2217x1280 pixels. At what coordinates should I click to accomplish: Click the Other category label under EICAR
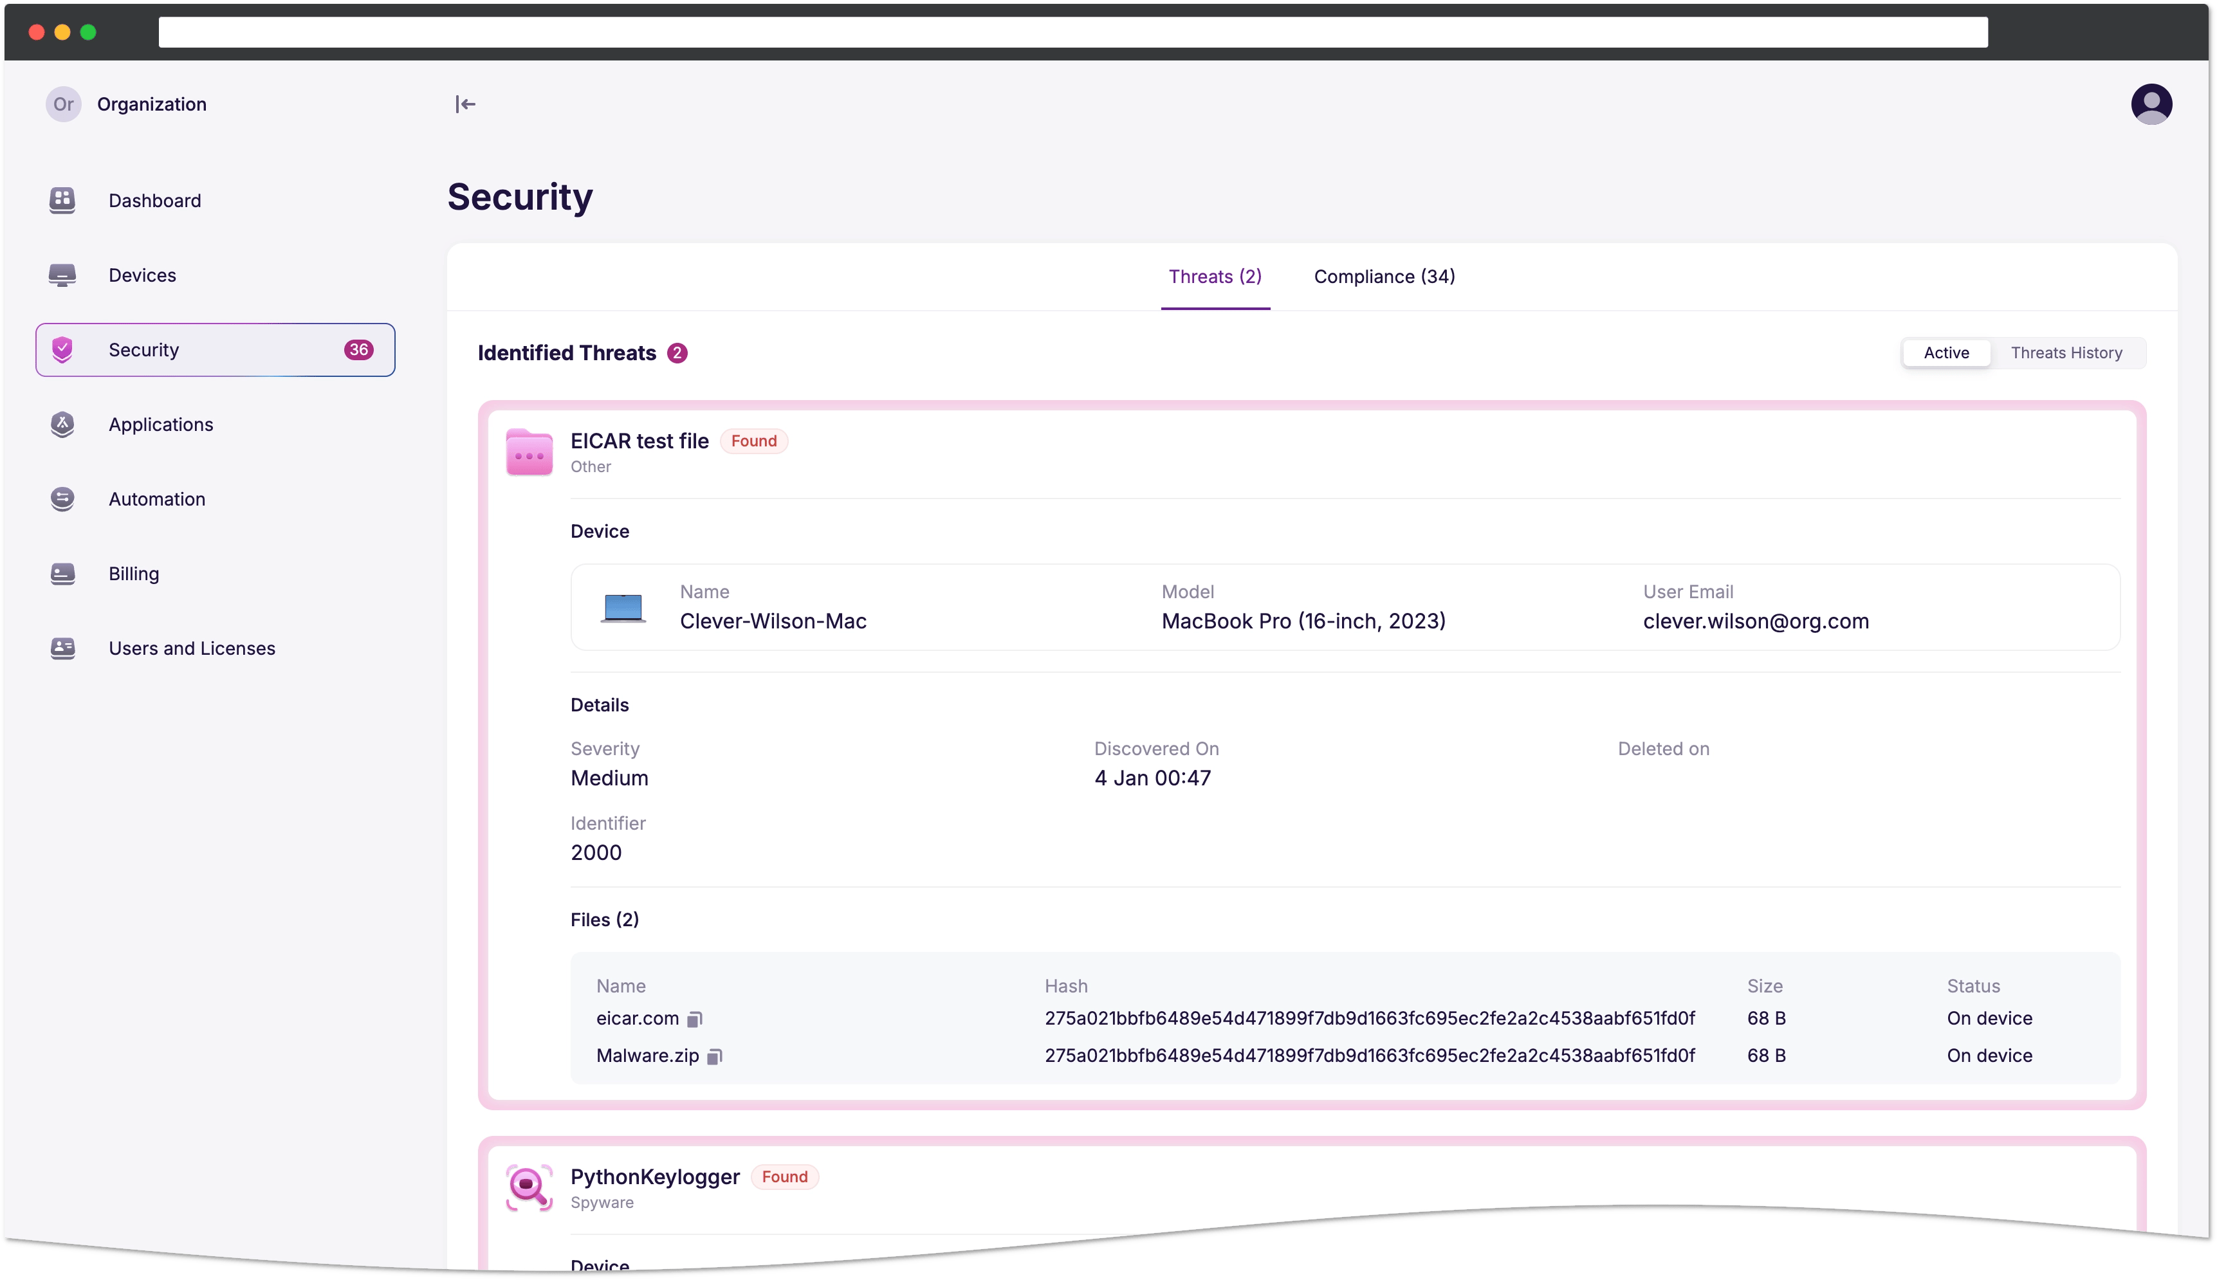590,467
